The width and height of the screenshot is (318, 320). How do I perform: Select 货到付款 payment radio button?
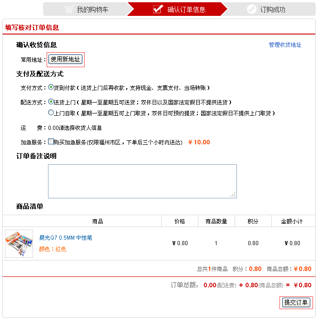51,87
